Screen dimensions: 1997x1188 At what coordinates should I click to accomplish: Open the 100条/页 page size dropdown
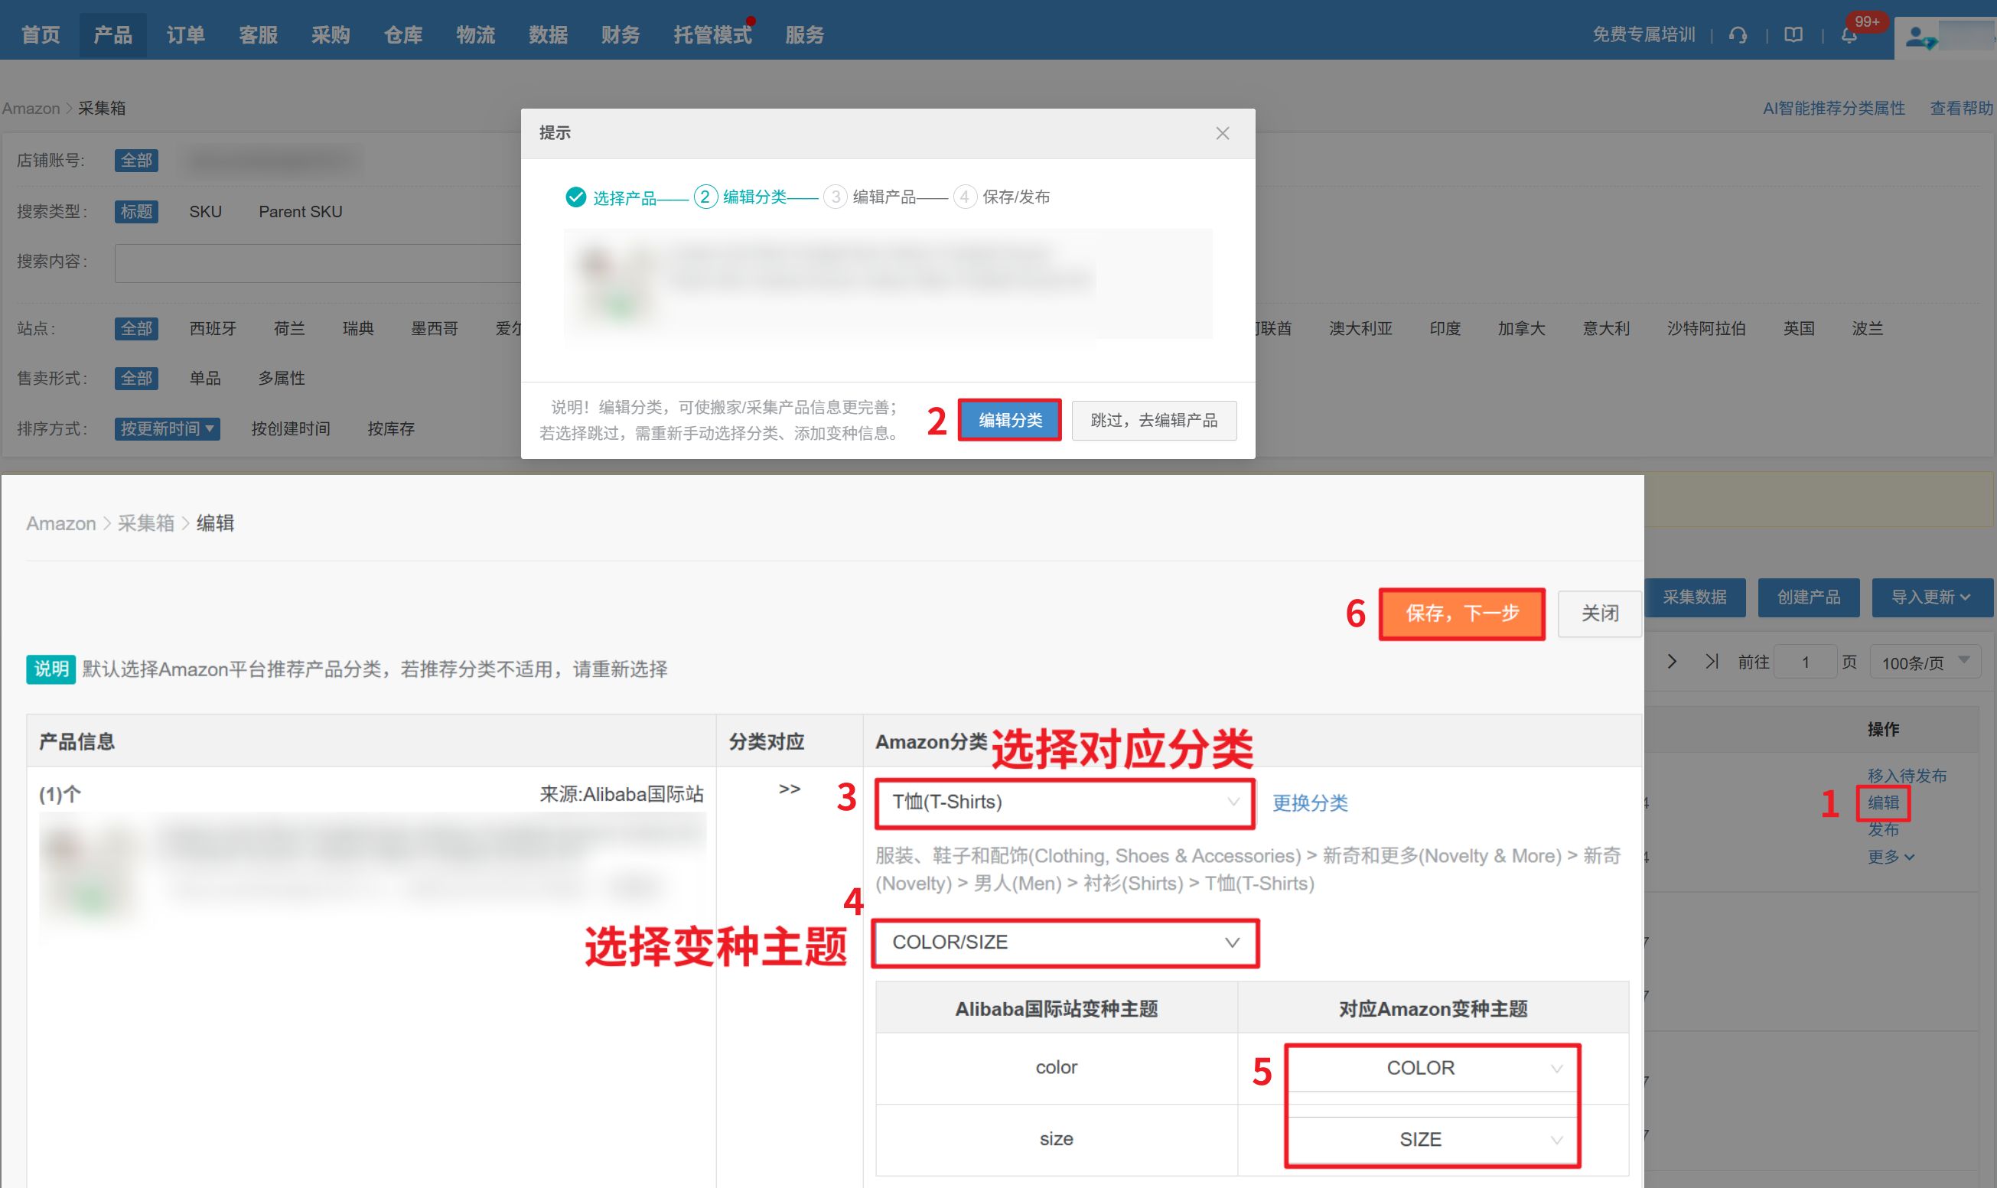(1924, 662)
